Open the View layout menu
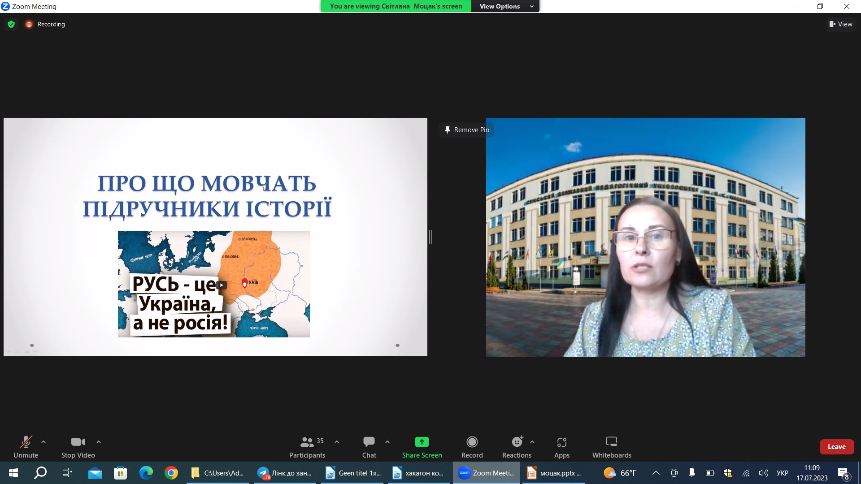 (841, 24)
